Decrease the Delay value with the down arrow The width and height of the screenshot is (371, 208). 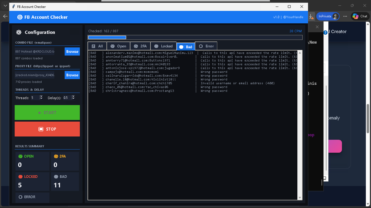(73, 99)
